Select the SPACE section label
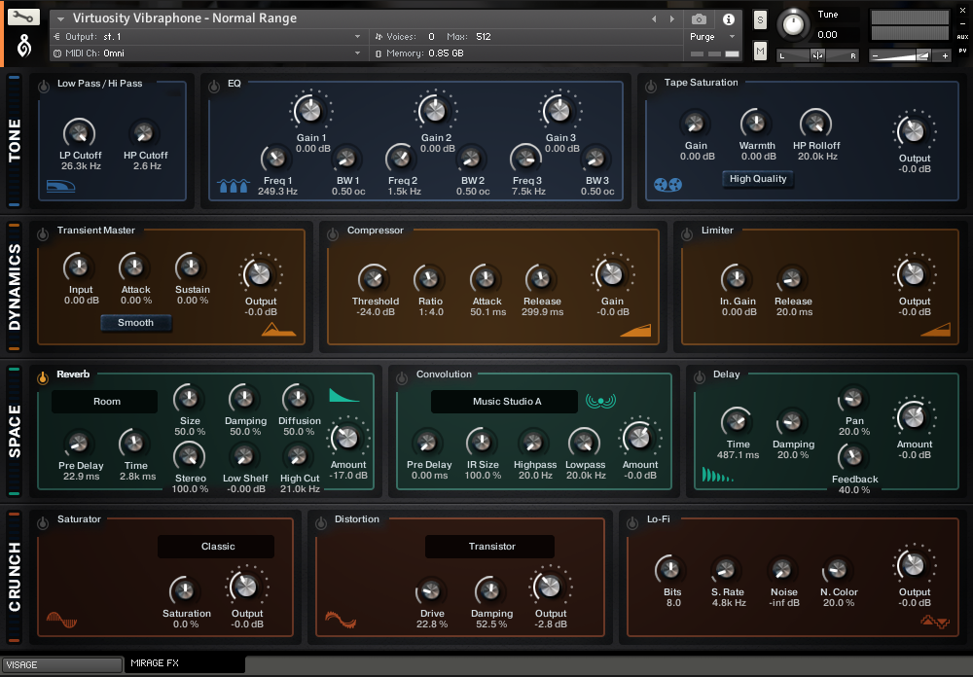The width and height of the screenshot is (973, 677). (x=15, y=431)
